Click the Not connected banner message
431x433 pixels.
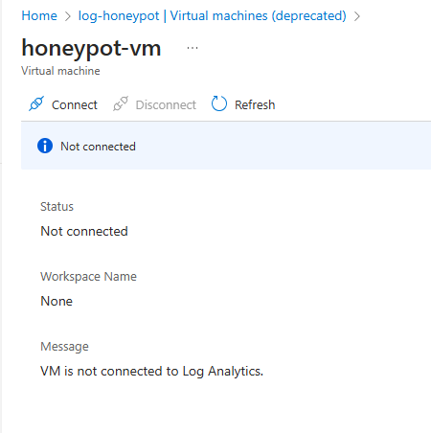[x=98, y=147]
